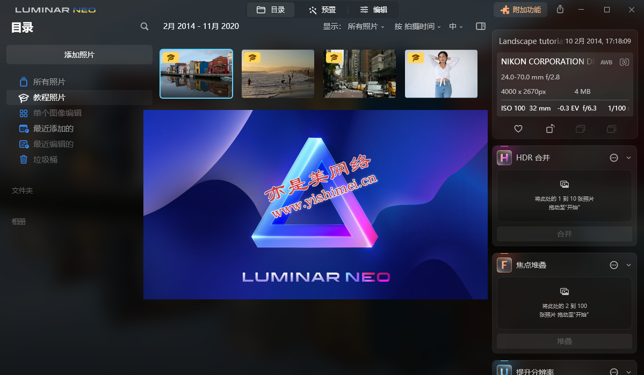This screenshot has height=375, width=644.
Task: Select 最近添加的 in the sidebar
Action: tap(79, 129)
